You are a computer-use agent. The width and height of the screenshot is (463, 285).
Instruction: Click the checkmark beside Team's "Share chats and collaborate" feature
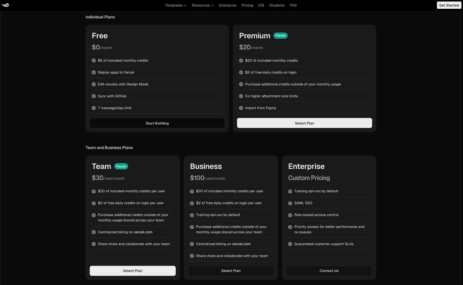[x=94, y=244]
